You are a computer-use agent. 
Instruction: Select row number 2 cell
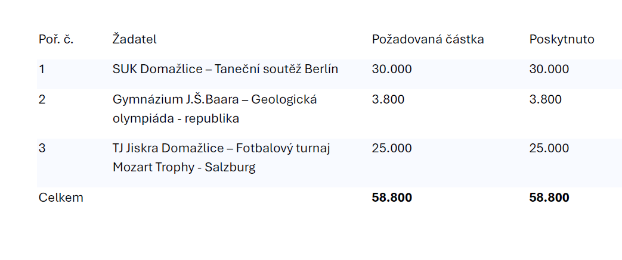point(42,99)
